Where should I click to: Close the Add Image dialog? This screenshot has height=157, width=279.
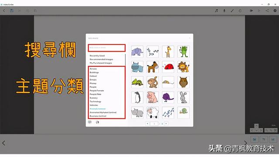190,38
